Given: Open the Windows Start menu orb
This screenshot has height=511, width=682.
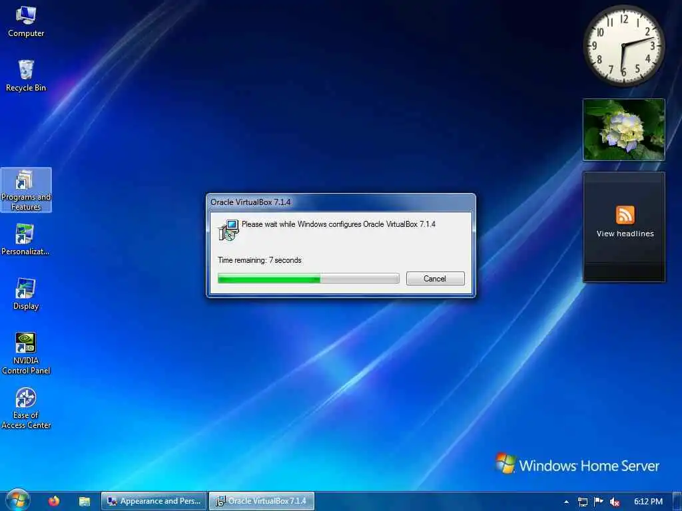Looking at the screenshot, I should [x=17, y=500].
